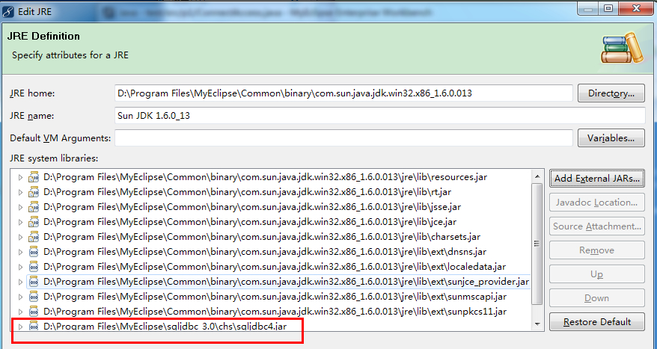657x349 pixels.
Task: Select the ext\localedata.jar path row
Action: coord(275,267)
